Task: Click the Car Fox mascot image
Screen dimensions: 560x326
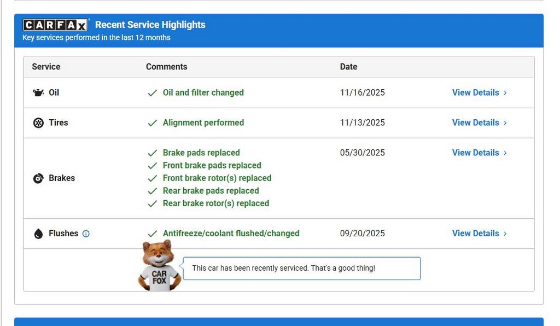Action: (159, 265)
